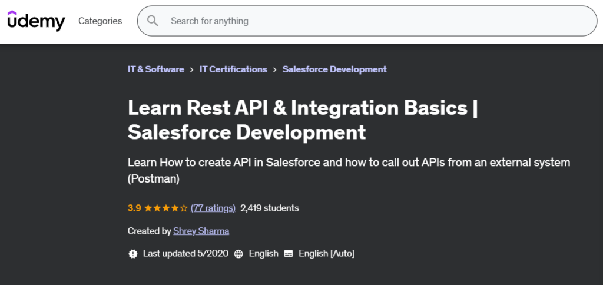The image size is (603, 285).
Task: Click the last-updated alert badge icon
Action: pos(133,253)
